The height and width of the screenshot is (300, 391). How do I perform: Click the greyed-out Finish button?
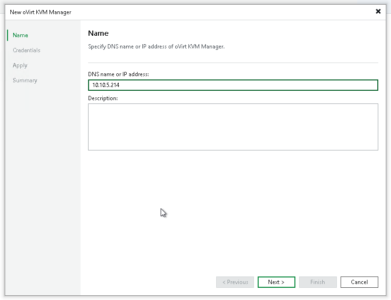point(318,282)
